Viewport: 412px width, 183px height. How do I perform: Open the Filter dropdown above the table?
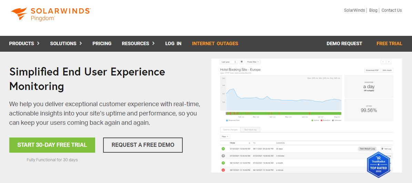click(x=225, y=136)
